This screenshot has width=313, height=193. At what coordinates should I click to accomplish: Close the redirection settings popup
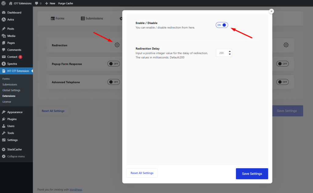click(x=271, y=11)
